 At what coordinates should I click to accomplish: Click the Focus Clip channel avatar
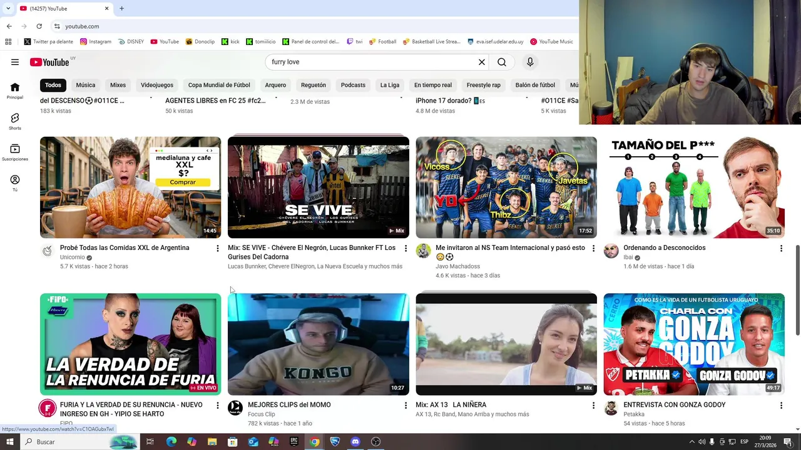tap(235, 408)
